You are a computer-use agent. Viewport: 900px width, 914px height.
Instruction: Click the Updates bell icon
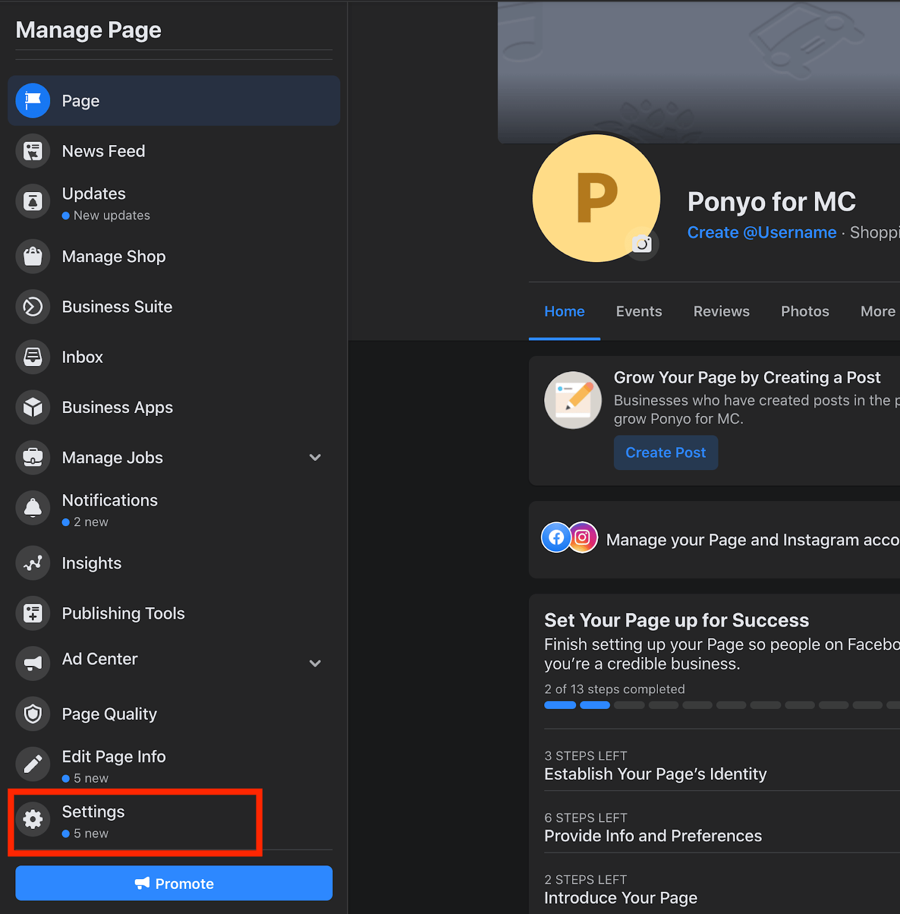coord(33,201)
